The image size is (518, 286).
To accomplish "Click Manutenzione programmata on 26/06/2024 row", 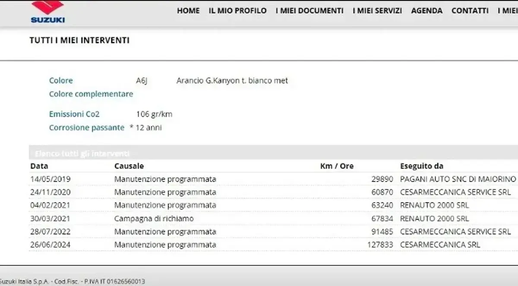I will point(165,245).
